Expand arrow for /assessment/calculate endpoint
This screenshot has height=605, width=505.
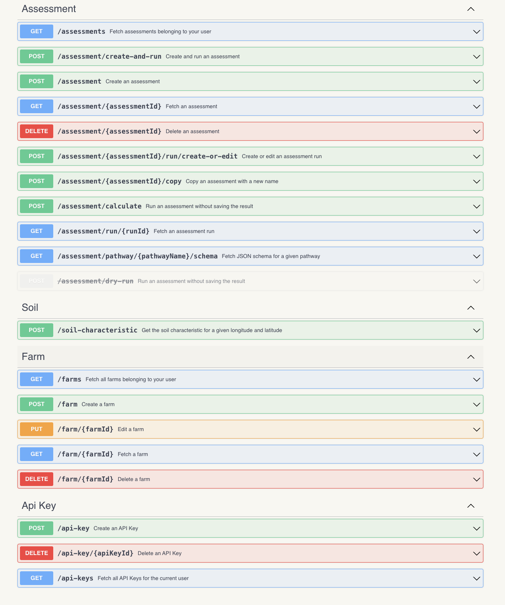click(x=476, y=206)
